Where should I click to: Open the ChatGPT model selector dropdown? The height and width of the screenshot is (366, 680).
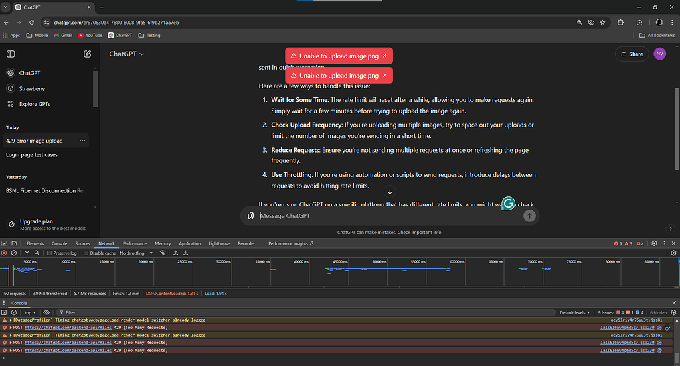pos(126,54)
